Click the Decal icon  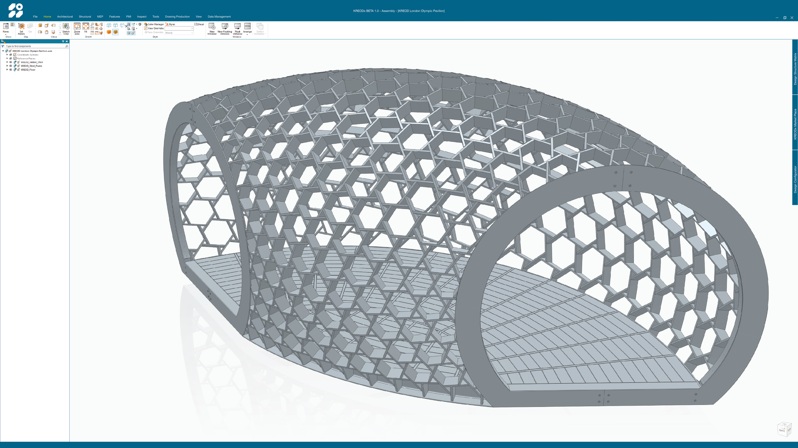tap(199, 24)
